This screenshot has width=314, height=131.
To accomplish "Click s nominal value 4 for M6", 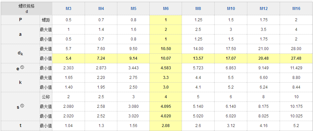I will pyautogui.click(x=166, y=97).
